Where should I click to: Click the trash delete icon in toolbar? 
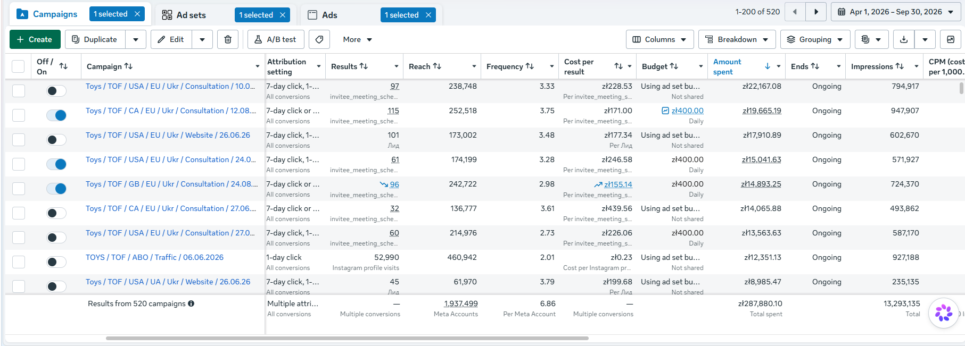coord(228,39)
